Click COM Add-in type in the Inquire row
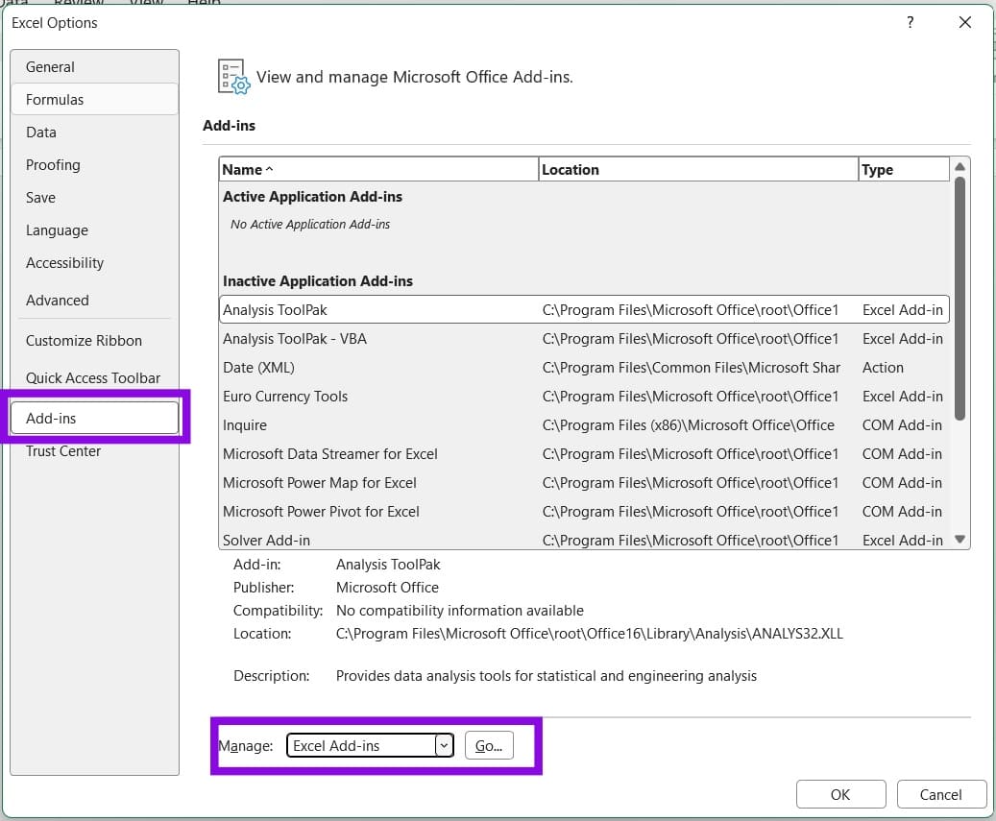 tap(902, 424)
